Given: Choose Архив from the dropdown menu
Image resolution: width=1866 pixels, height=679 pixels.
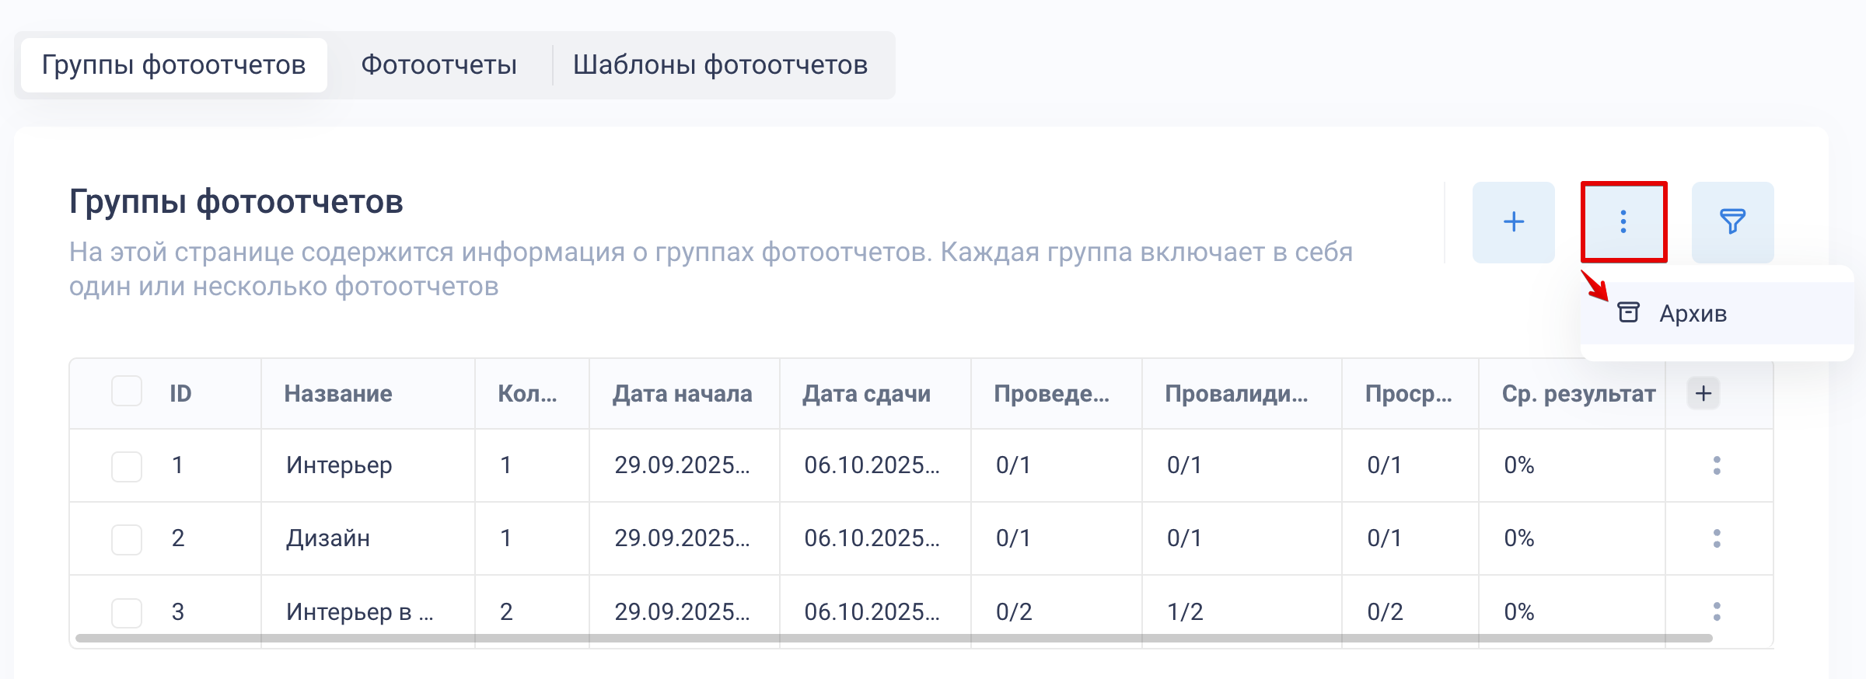Looking at the screenshot, I should coord(1693,314).
